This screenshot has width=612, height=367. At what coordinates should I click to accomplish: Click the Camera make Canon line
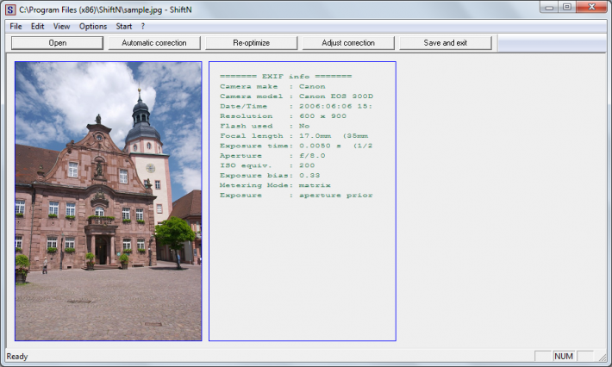(x=272, y=87)
